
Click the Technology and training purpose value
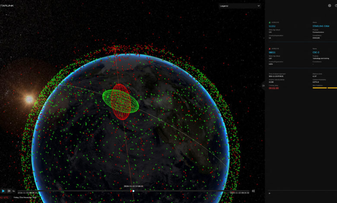pyautogui.click(x=321, y=58)
